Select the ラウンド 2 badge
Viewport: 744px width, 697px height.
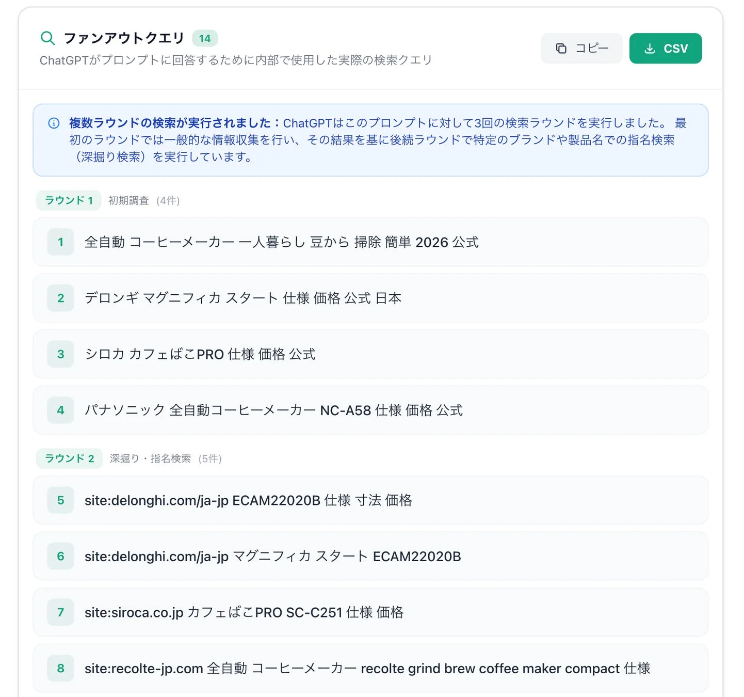pyautogui.click(x=69, y=458)
